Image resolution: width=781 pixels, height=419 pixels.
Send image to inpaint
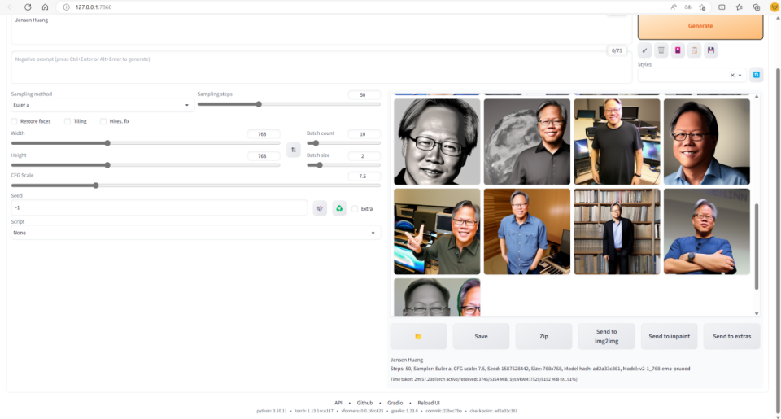[x=669, y=336]
